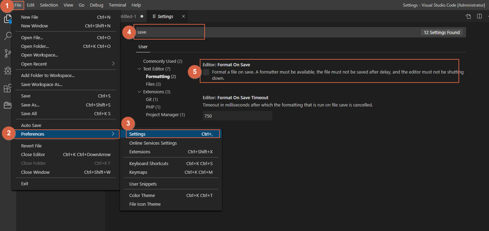Choose Close Editor
Image resolution: width=489 pixels, height=231 pixels.
(66, 154)
